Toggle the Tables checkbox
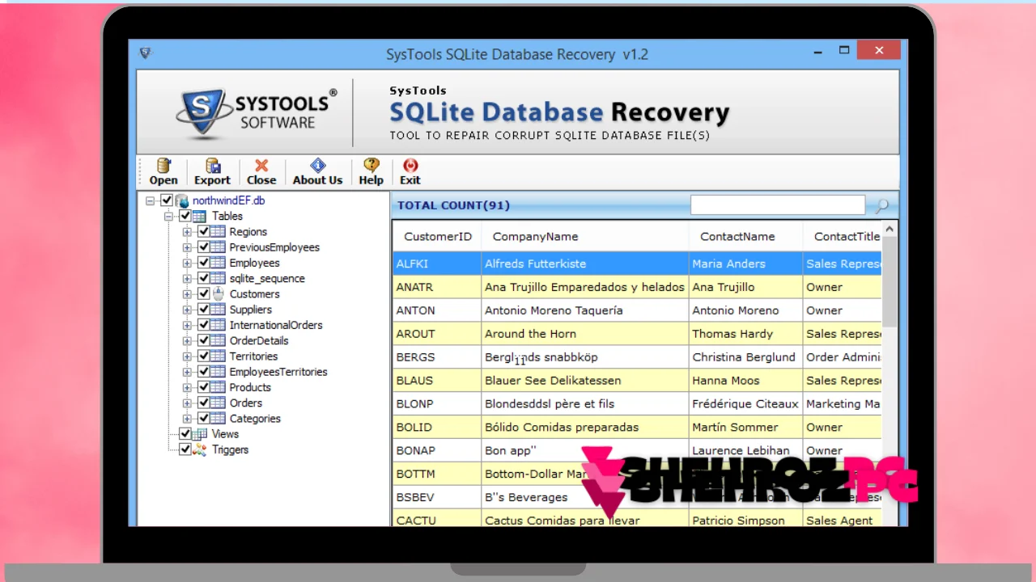This screenshot has height=582, width=1036. tap(185, 216)
